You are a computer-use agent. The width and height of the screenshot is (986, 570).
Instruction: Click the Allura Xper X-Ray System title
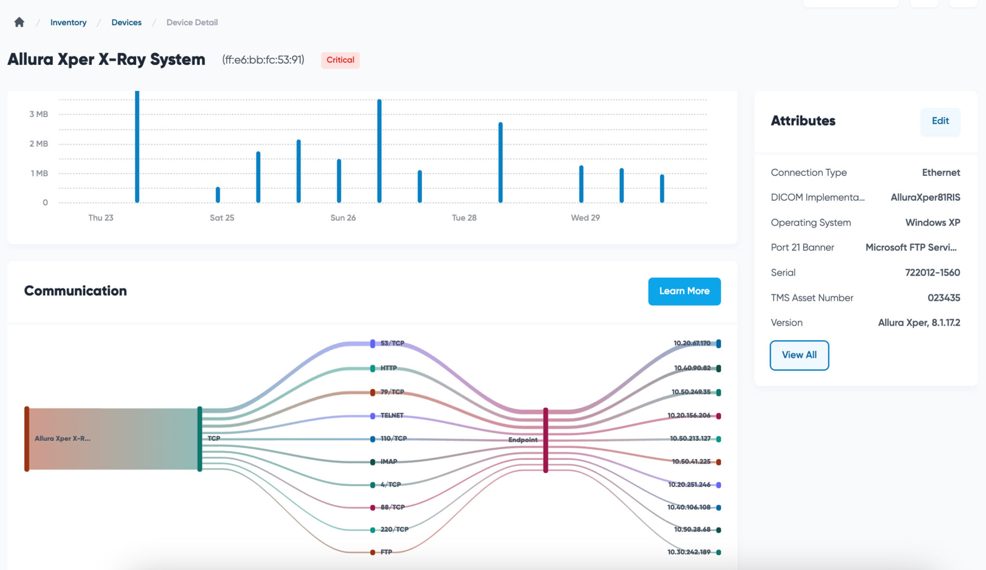(106, 59)
